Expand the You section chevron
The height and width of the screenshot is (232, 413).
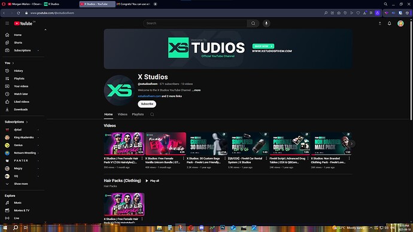(x=13, y=63)
